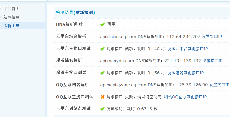230x117 pixels.
Task: Click the green checkmark in 云平台主接口测试 row
Action: point(102,49)
